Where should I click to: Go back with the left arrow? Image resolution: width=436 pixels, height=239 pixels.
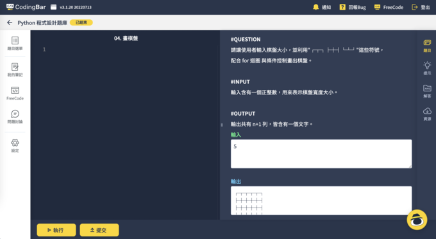10,22
